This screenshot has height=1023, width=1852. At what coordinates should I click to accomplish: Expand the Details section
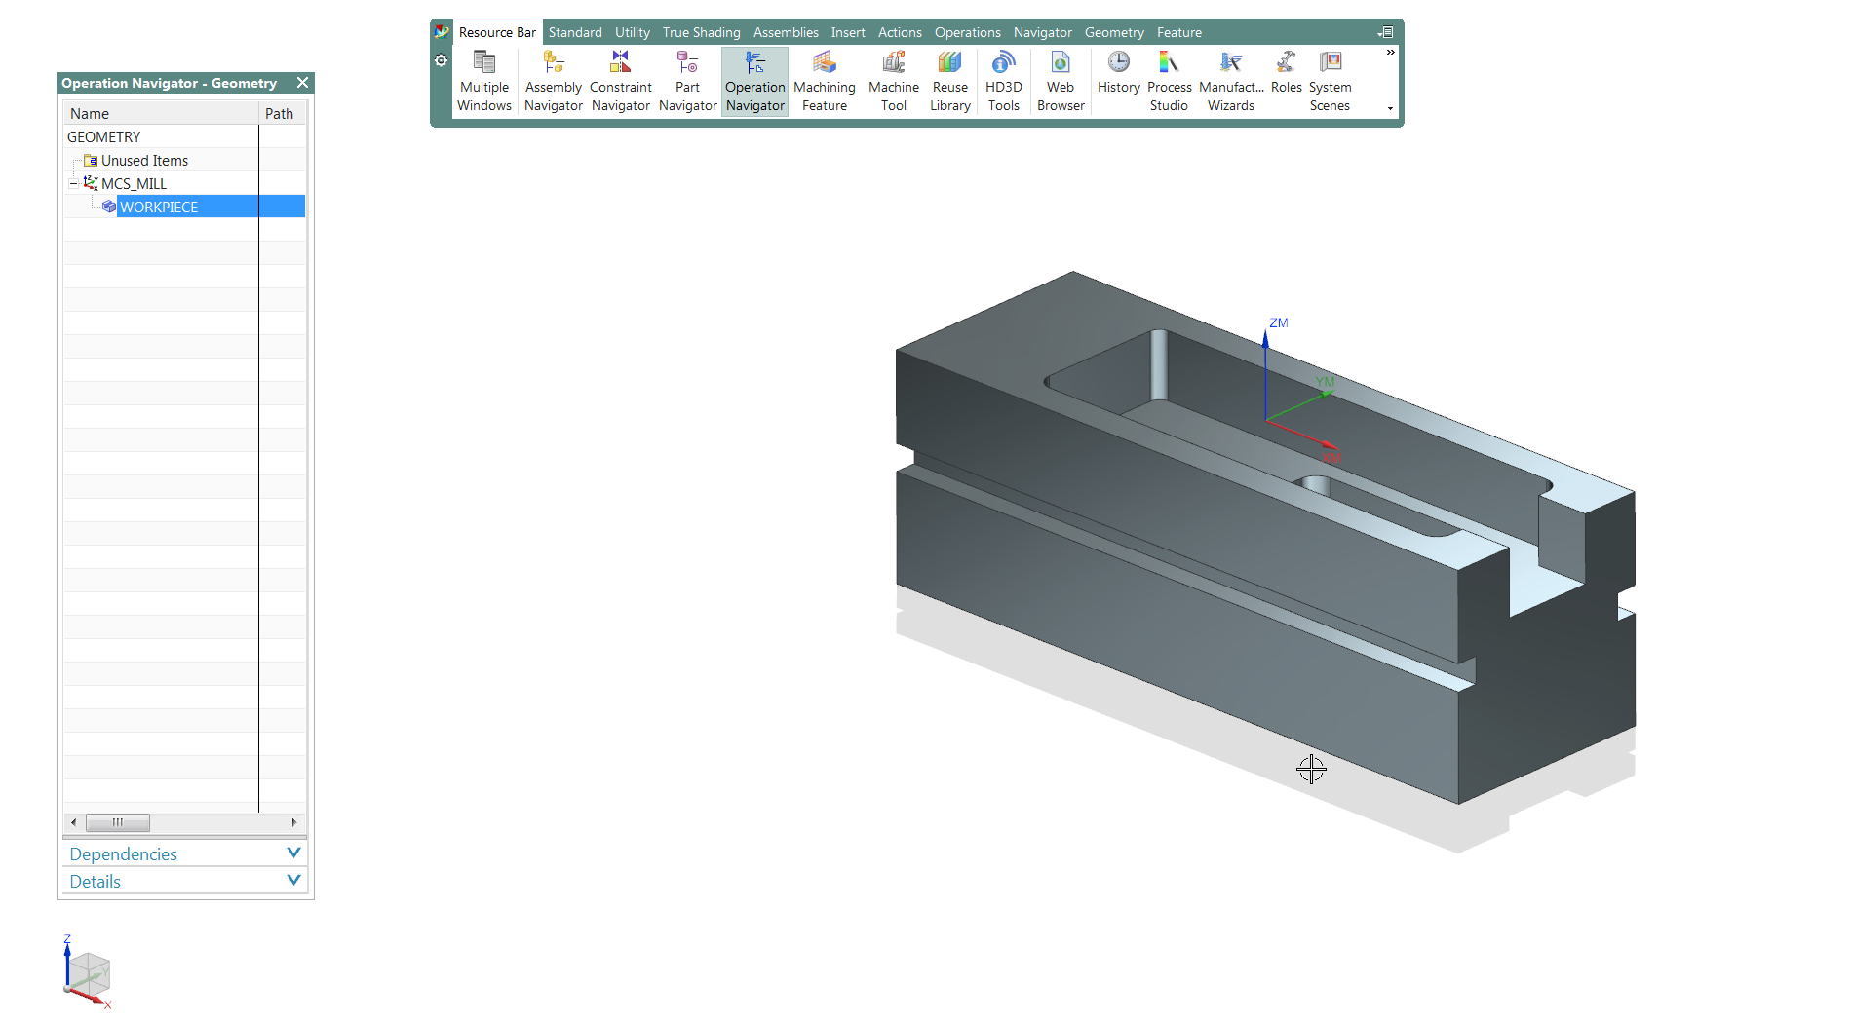[185, 881]
